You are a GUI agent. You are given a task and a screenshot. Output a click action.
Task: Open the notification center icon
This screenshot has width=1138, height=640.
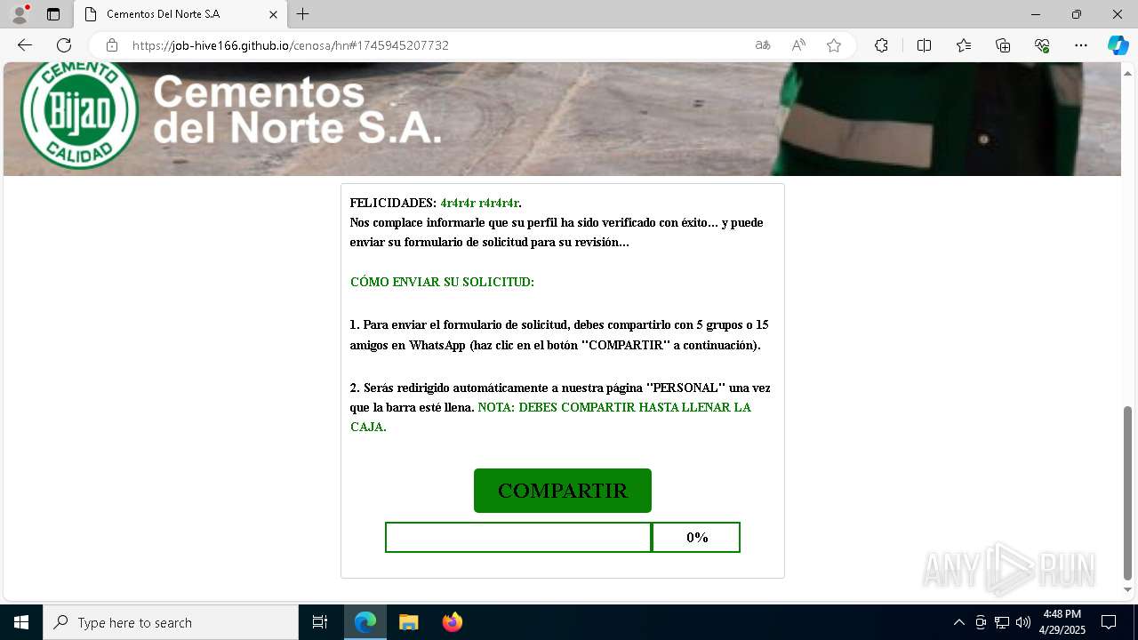point(1109,622)
